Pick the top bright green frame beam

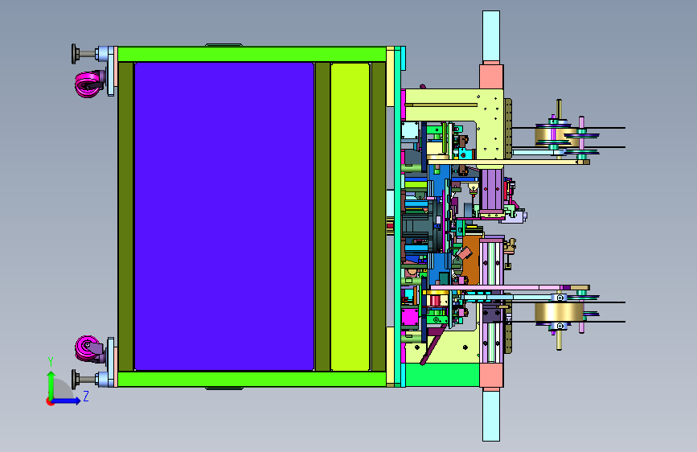pyautogui.click(x=252, y=54)
